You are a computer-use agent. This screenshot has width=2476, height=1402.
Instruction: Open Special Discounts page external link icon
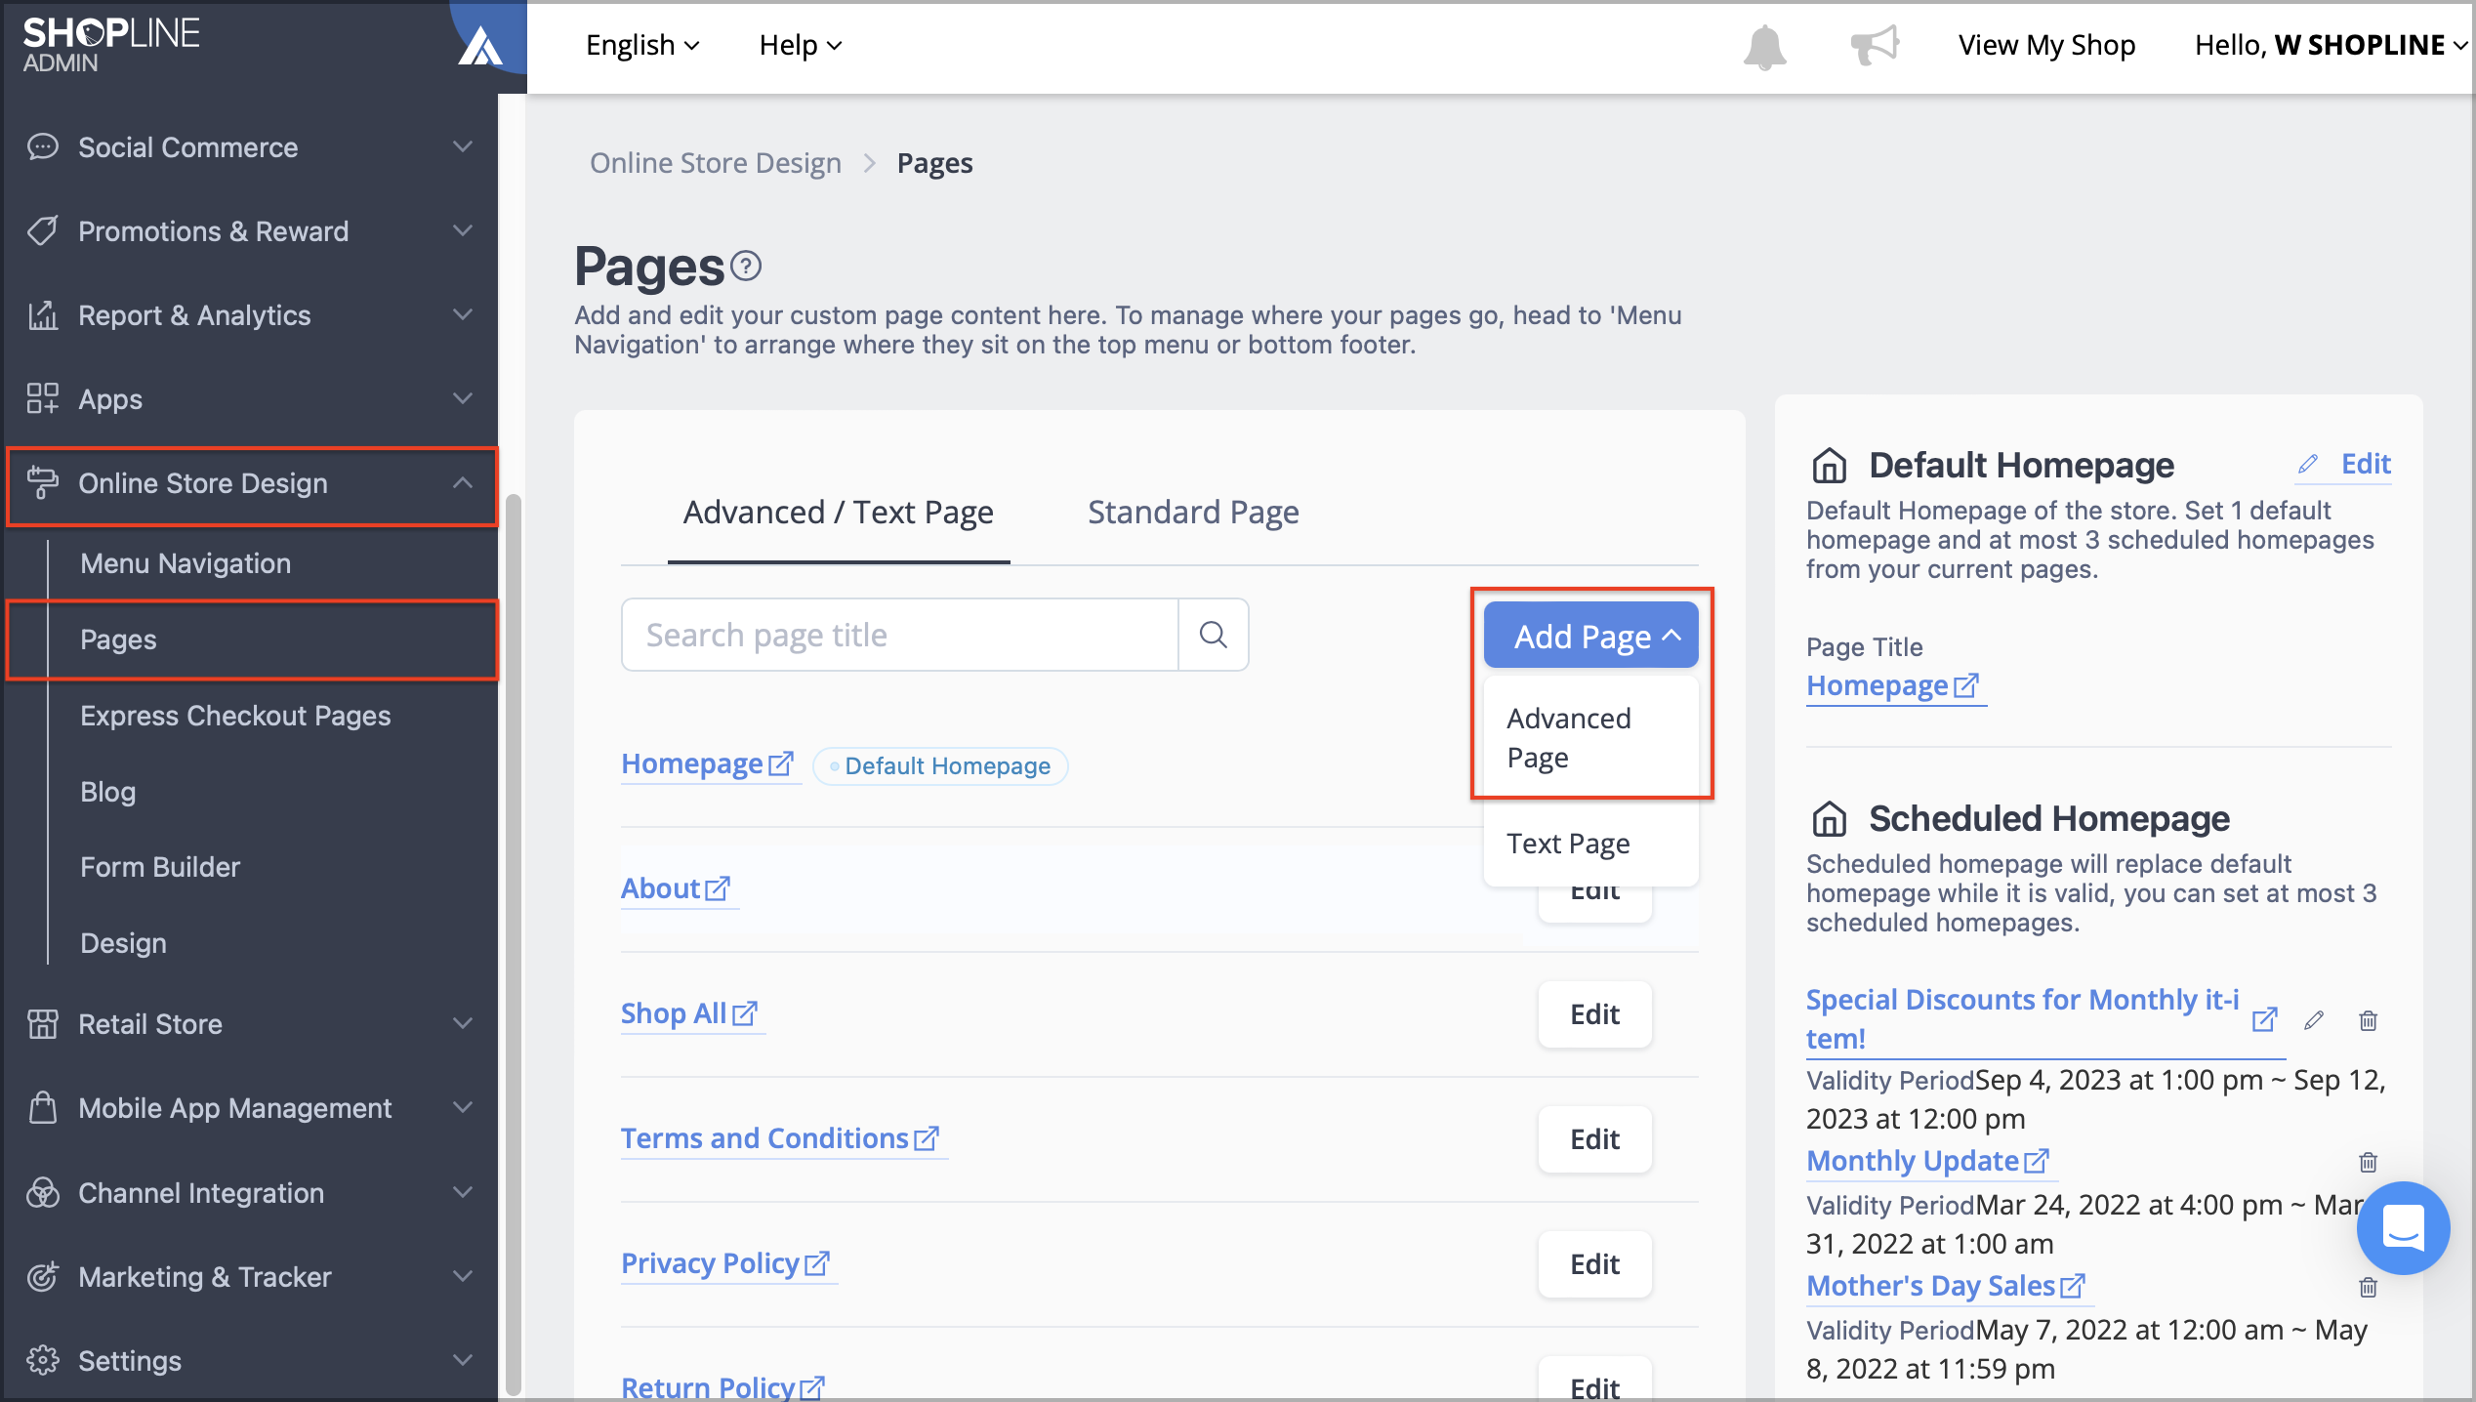click(x=2264, y=1020)
